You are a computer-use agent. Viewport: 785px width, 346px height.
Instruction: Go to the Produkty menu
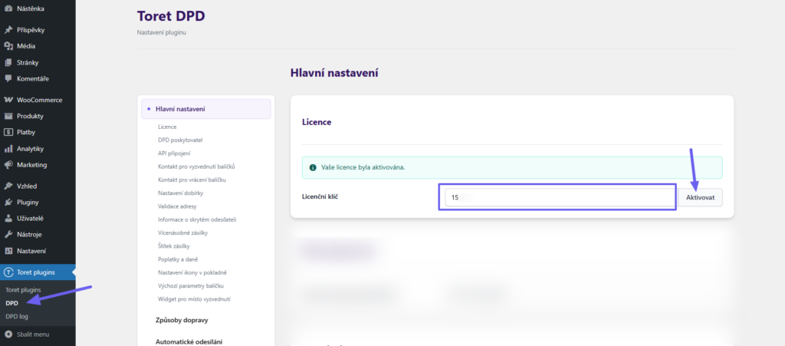point(38,116)
